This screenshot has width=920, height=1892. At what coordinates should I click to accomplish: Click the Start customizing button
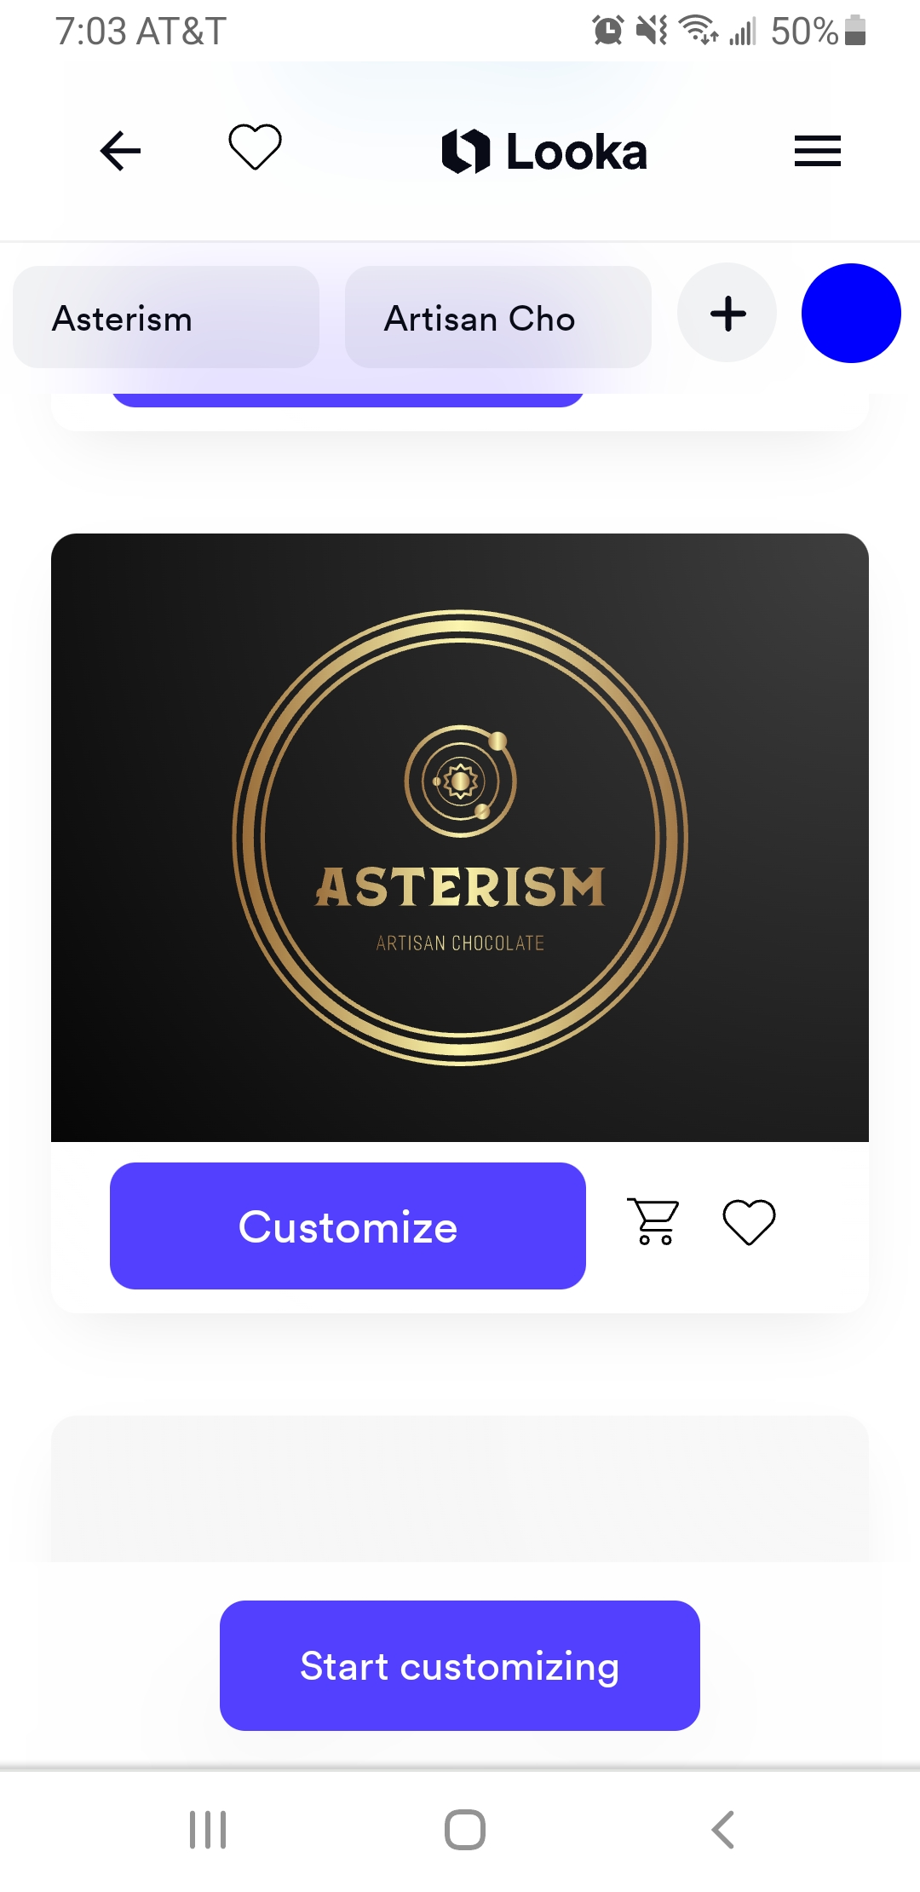coord(460,1665)
